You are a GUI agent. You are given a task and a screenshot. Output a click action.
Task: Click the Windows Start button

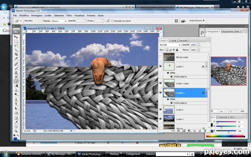point(6,154)
